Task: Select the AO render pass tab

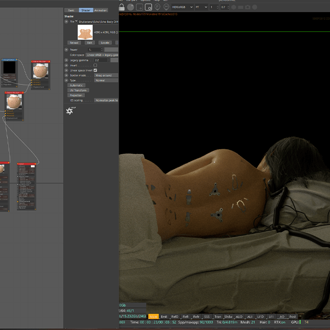Action: coord(282,316)
